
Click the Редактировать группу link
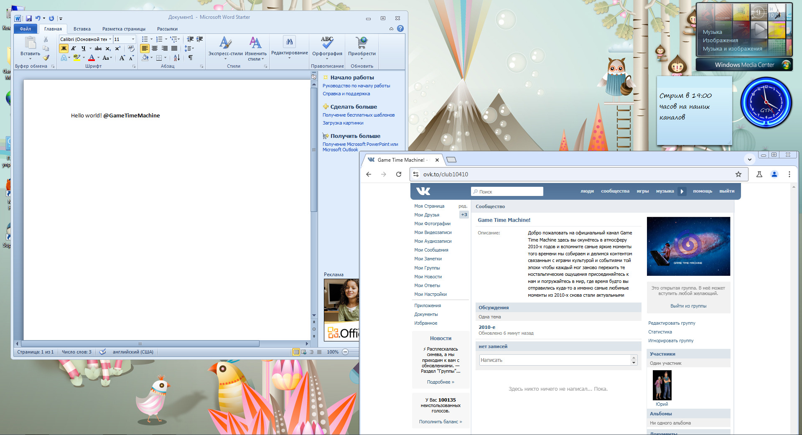(x=672, y=323)
